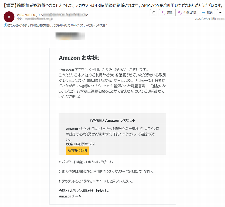Click the 'Amazon お客様:' heading
225x207 pixels.
(79, 58)
